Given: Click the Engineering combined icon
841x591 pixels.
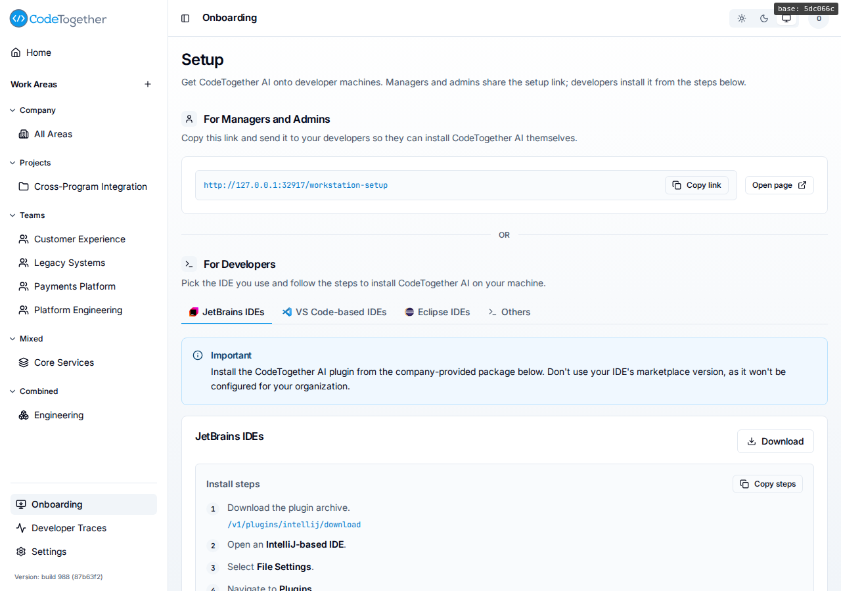Looking at the screenshot, I should coord(24,415).
